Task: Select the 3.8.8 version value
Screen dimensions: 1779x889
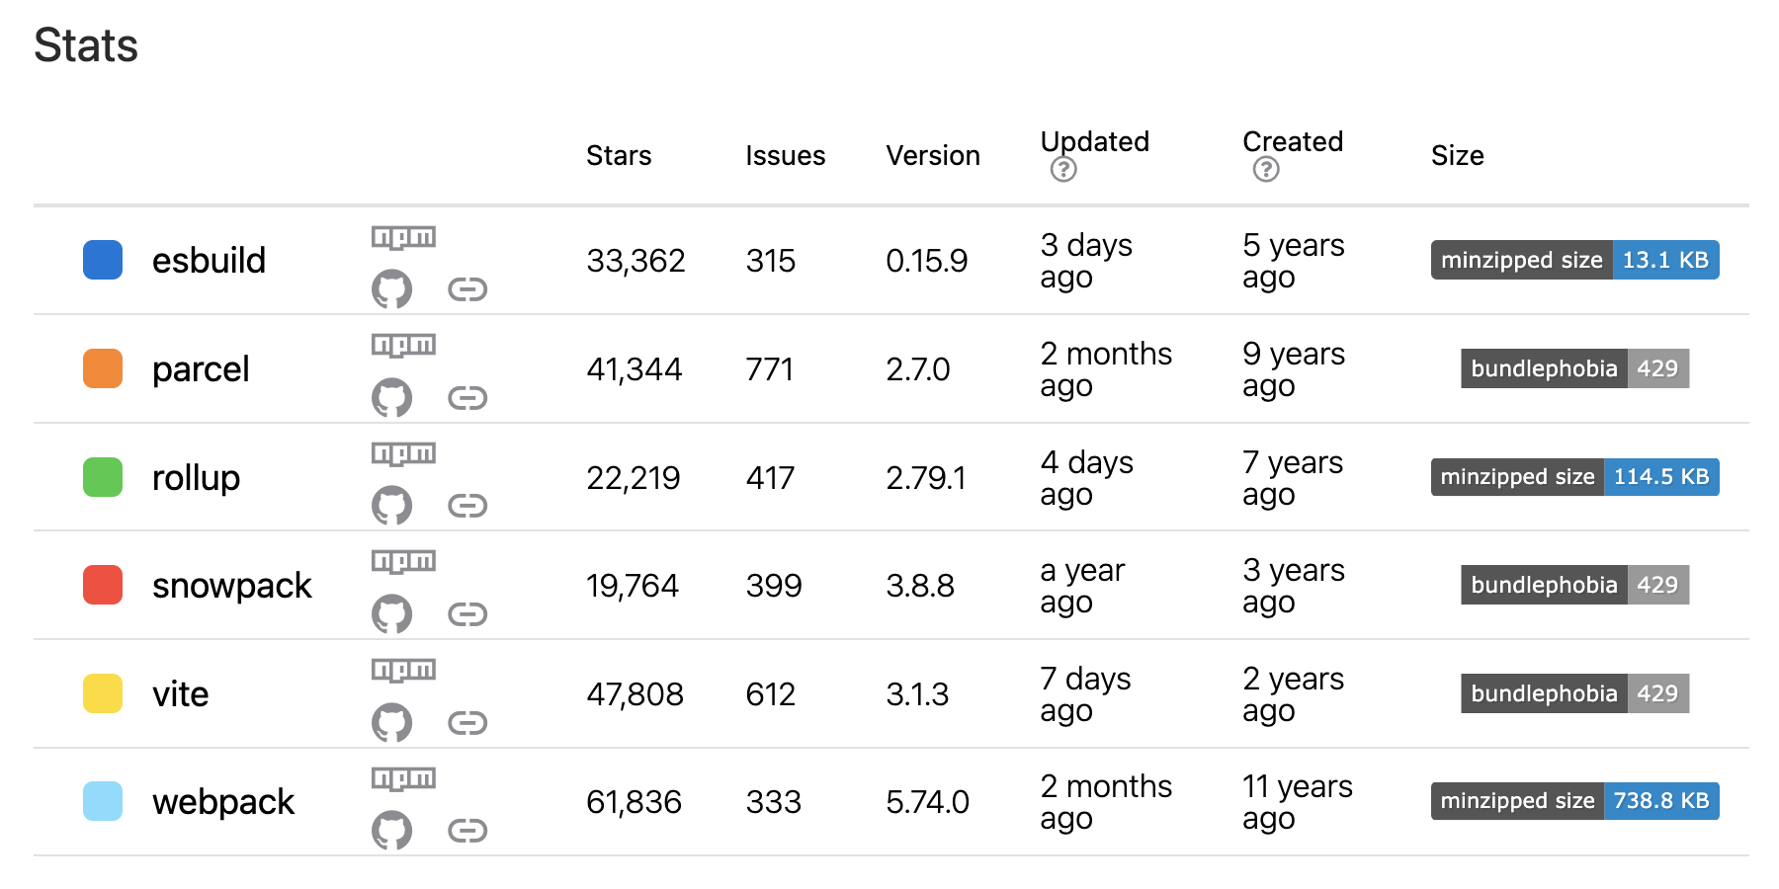Action: (x=920, y=586)
